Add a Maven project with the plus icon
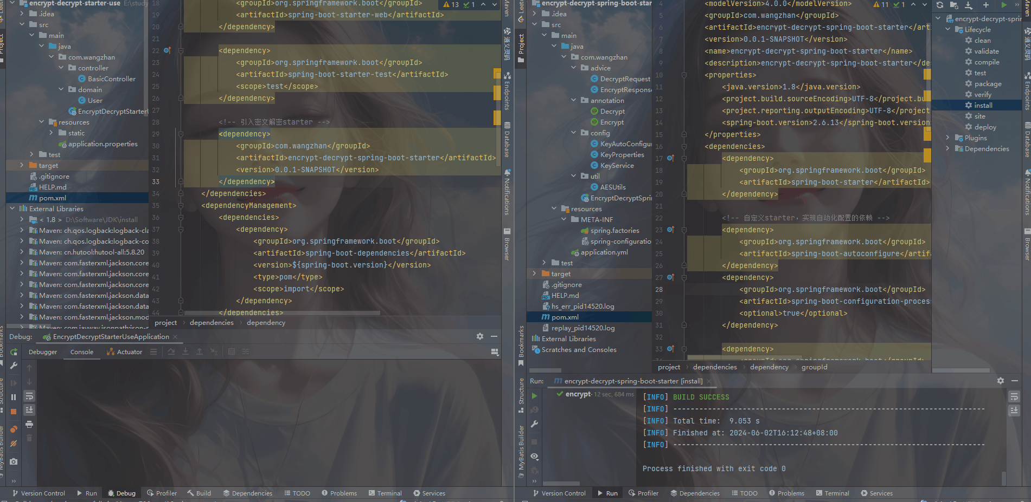 [x=986, y=5]
